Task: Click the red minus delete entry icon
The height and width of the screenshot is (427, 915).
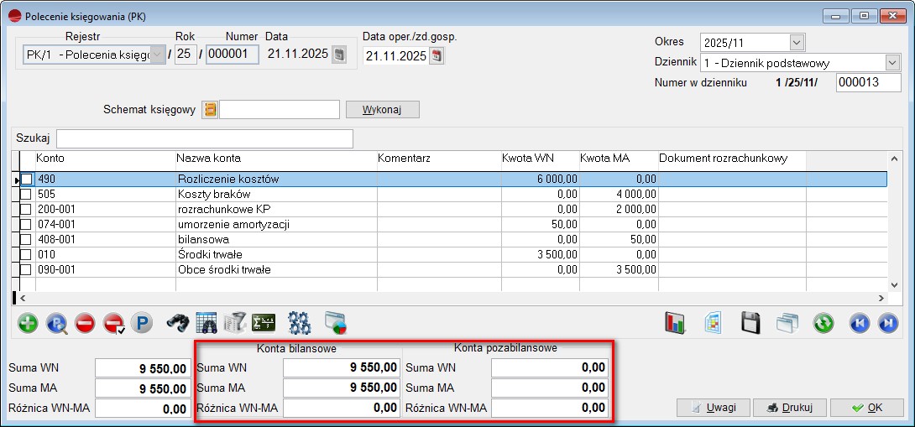Action: [x=85, y=323]
